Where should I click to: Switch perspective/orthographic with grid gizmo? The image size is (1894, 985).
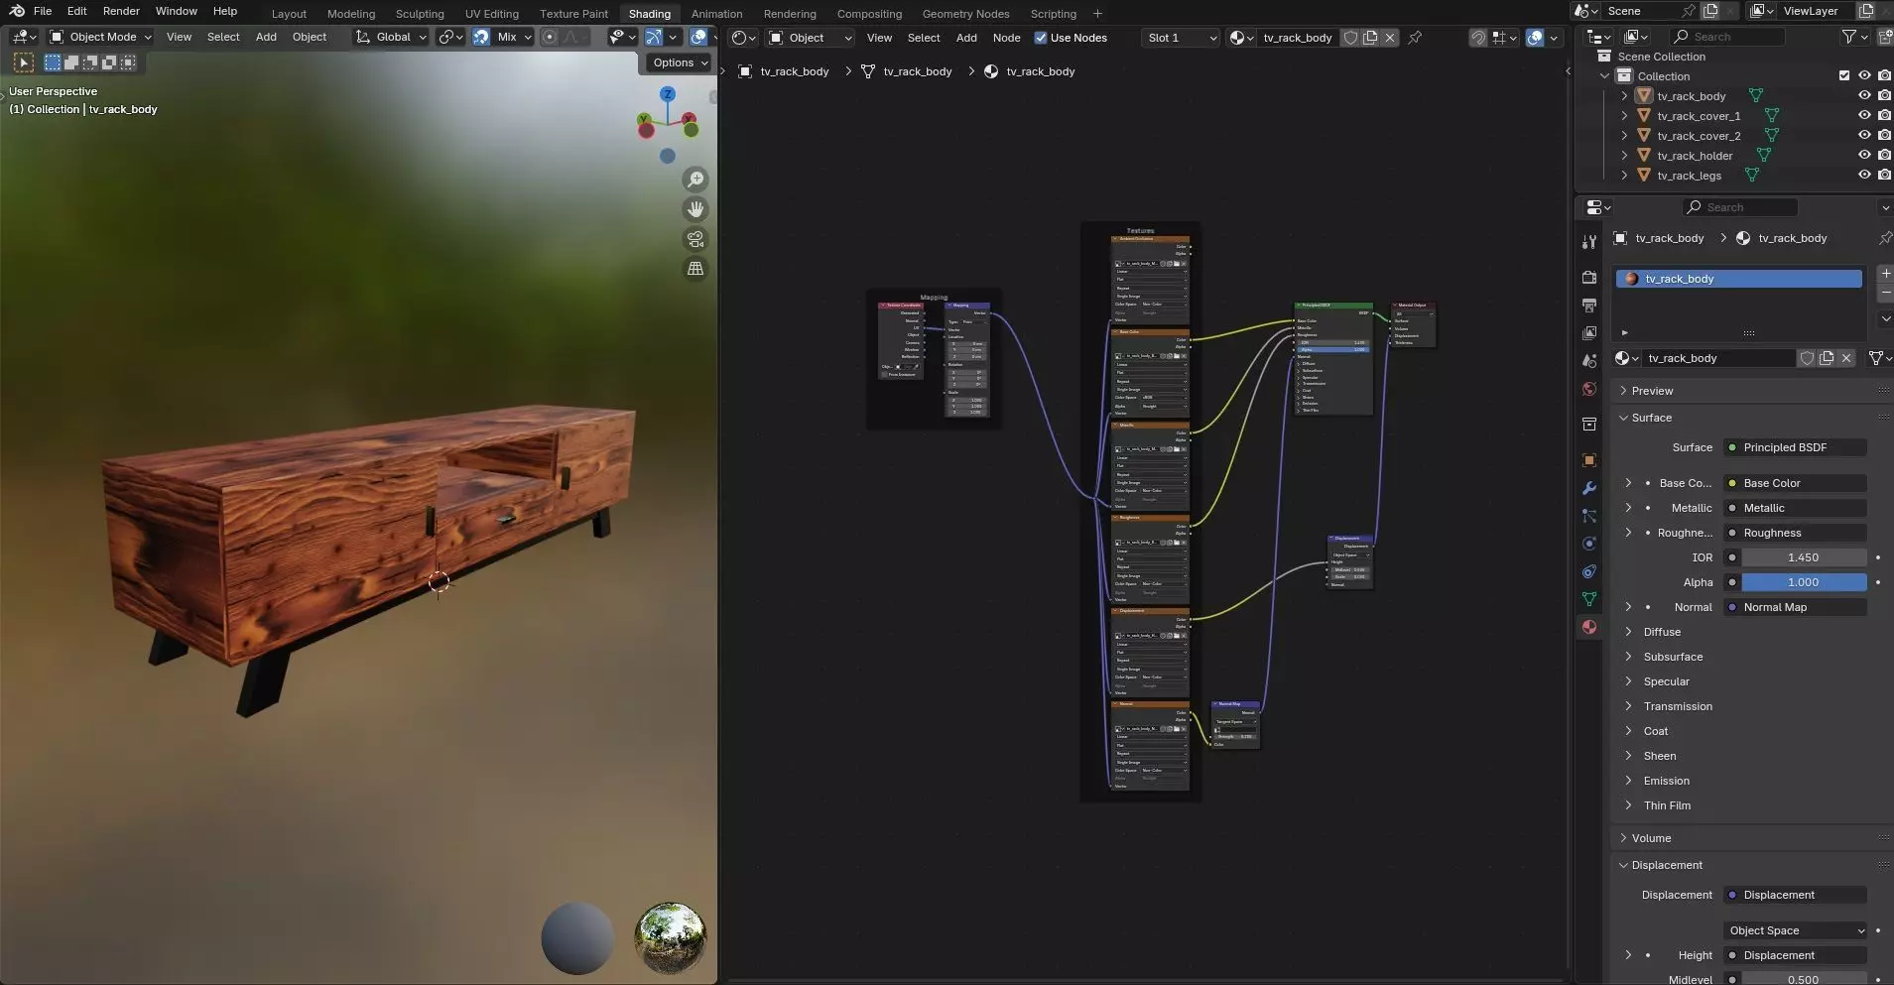tap(695, 269)
